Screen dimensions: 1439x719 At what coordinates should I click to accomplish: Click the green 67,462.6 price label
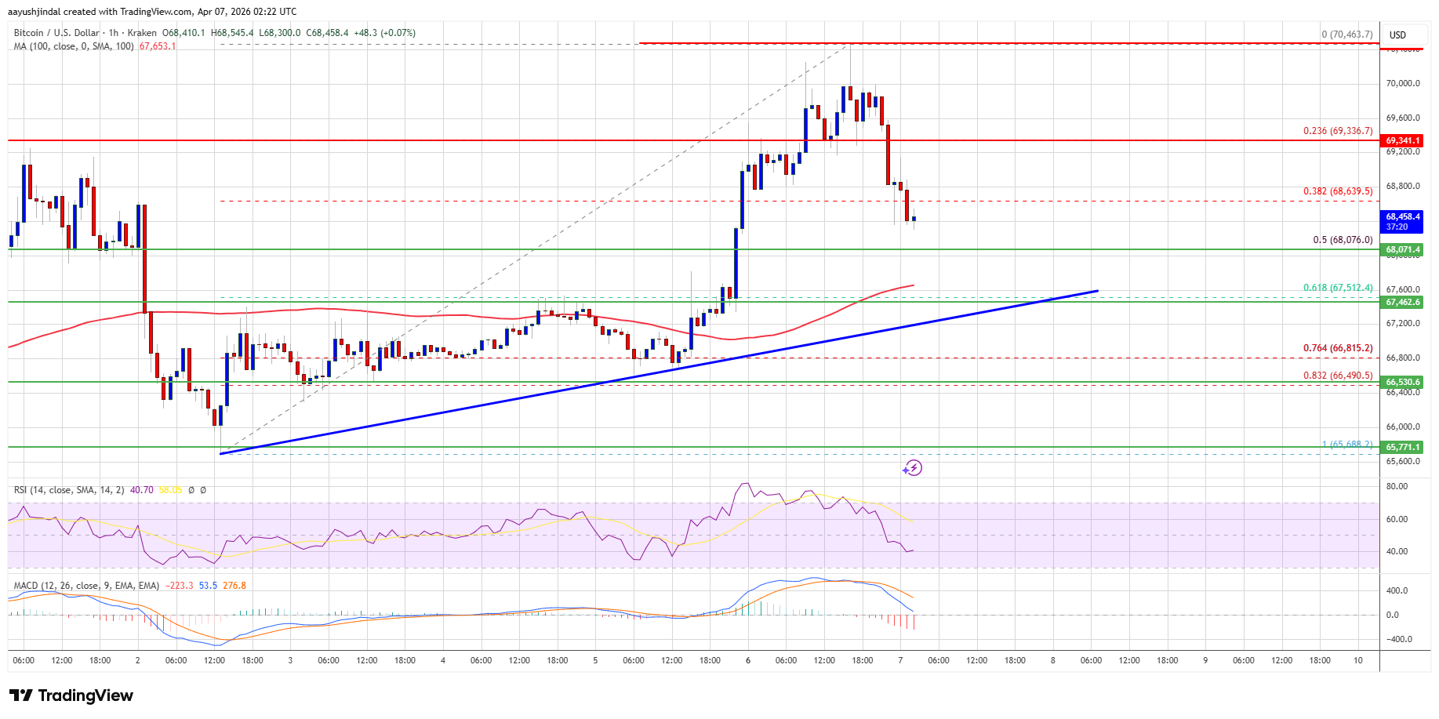pos(1402,302)
